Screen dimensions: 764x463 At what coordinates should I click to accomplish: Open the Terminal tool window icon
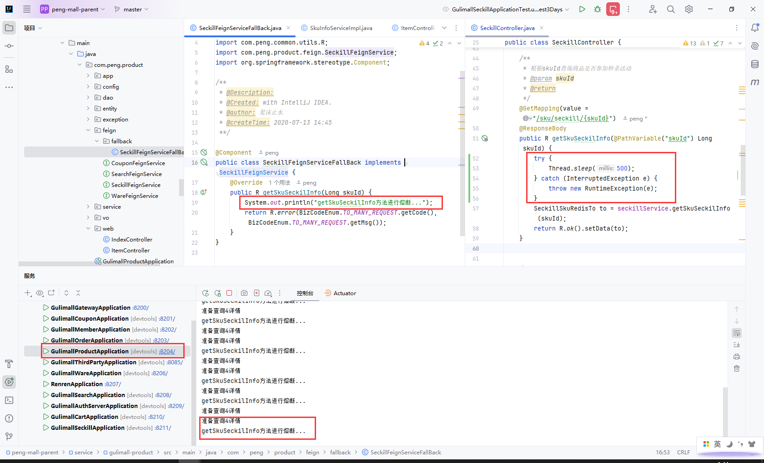tap(9, 400)
